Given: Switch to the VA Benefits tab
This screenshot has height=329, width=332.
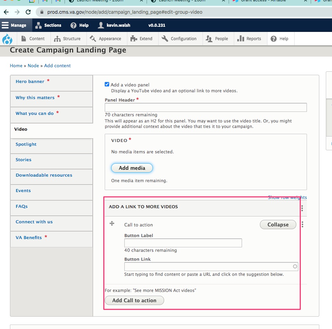Looking at the screenshot, I should [x=51, y=239].
